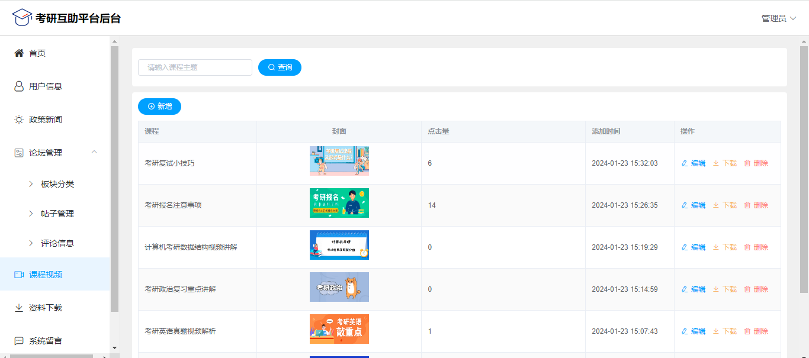Delete the 考研报名注意事项 course
Image resolution: width=809 pixels, height=358 pixels.
click(x=756, y=205)
